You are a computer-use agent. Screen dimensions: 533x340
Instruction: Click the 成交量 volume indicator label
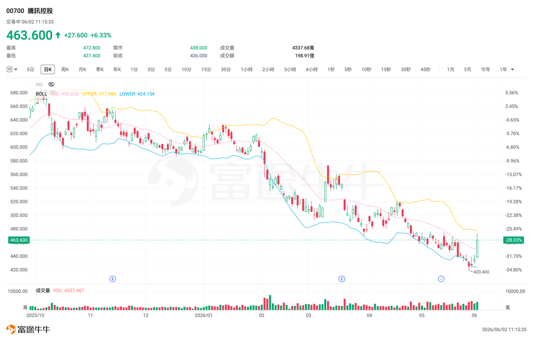43,290
